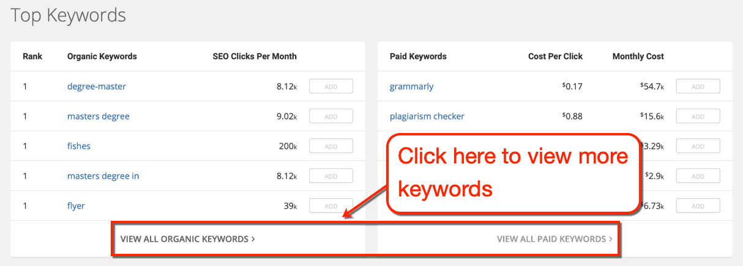Image resolution: width=743 pixels, height=266 pixels.
Task: Expand View All Organic Keywords
Action: [187, 239]
